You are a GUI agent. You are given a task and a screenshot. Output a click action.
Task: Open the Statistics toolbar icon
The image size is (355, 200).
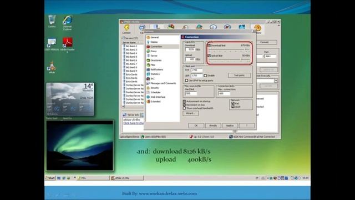click(242, 27)
